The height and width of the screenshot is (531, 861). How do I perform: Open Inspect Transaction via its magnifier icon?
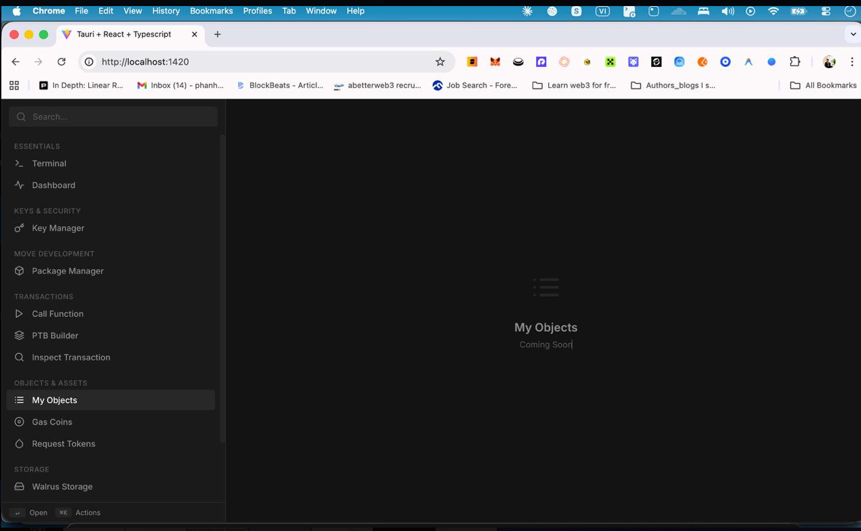tap(20, 357)
